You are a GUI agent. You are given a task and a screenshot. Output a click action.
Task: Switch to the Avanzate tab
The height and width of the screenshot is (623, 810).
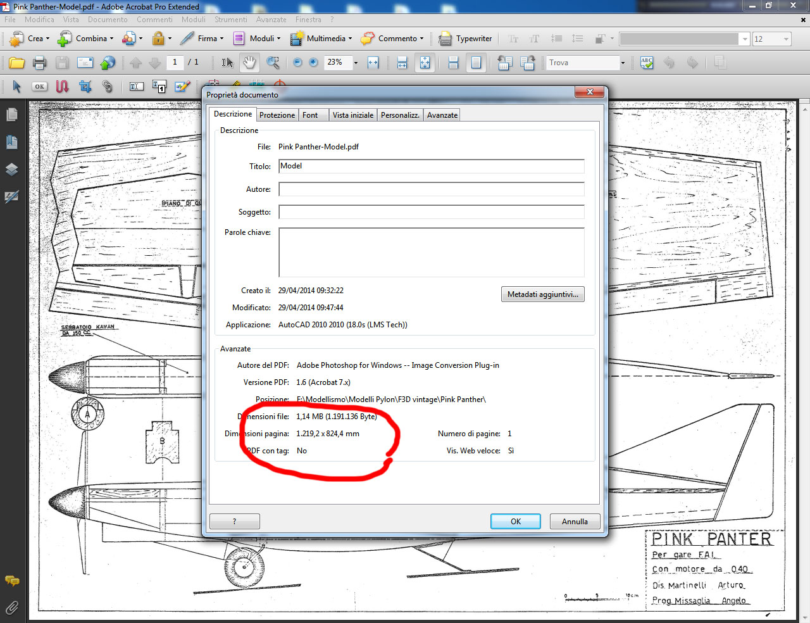(442, 115)
